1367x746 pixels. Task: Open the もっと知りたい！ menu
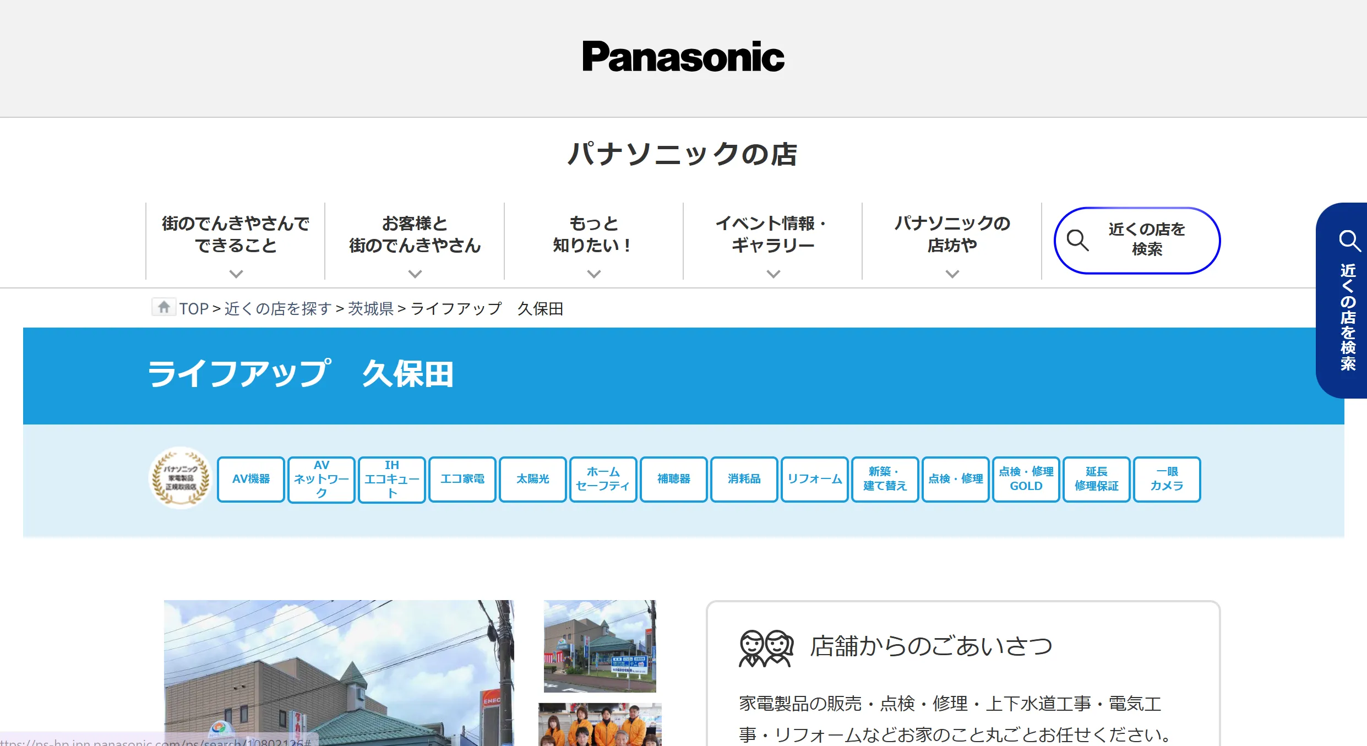pos(593,241)
